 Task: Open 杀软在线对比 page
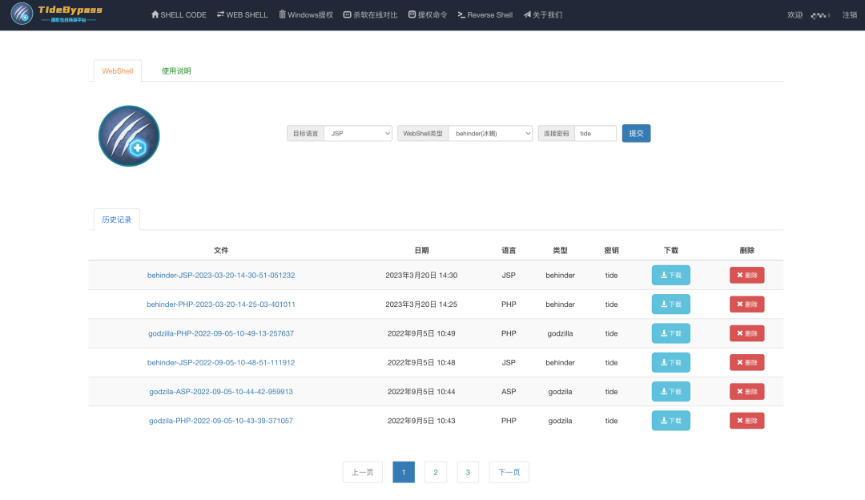[370, 15]
